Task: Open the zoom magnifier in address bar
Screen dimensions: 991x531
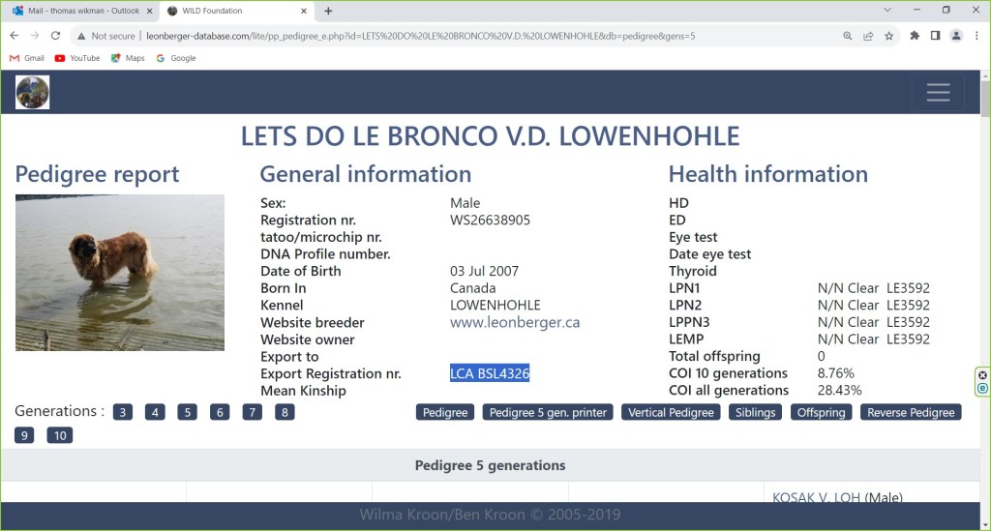Action: (x=848, y=36)
